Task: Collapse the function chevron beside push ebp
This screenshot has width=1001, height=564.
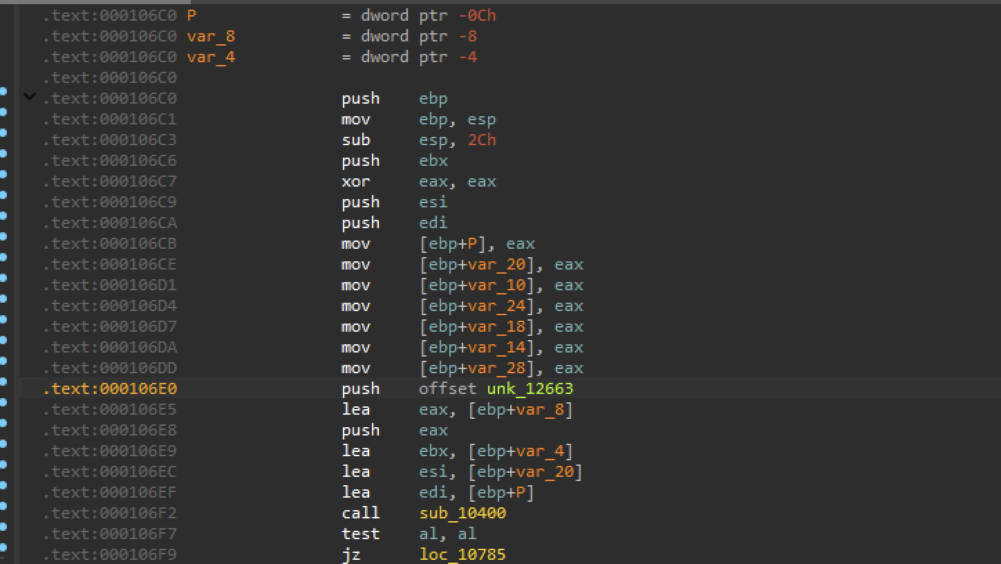Action: 30,97
